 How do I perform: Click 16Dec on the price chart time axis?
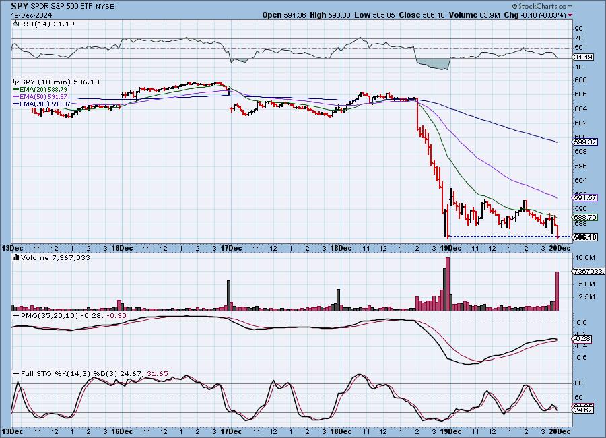pyautogui.click(x=122, y=248)
